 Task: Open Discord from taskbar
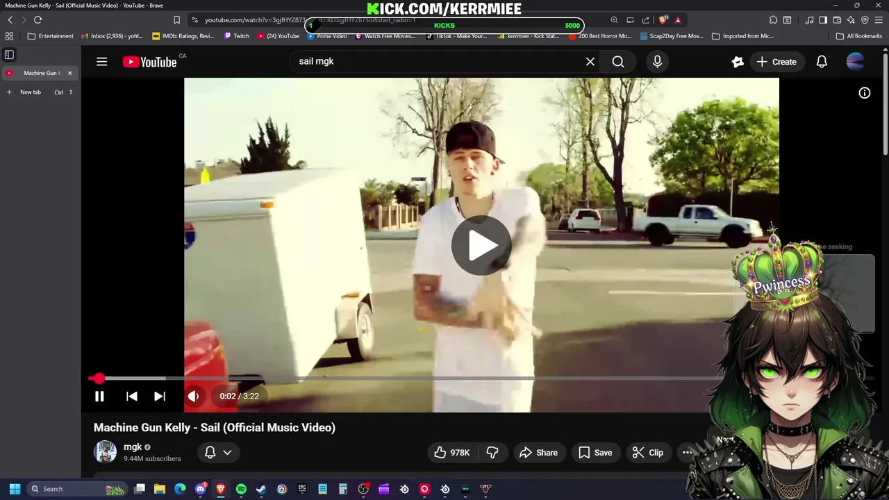point(201,489)
